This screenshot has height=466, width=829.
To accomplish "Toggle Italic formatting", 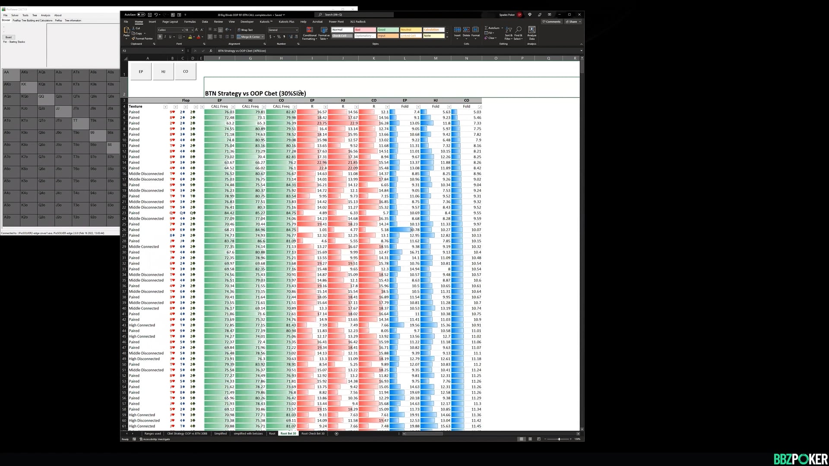I will (x=165, y=37).
